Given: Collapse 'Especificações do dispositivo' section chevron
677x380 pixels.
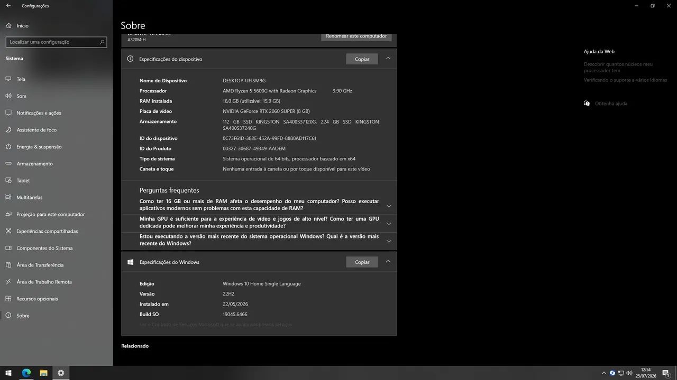Looking at the screenshot, I should coord(388,59).
